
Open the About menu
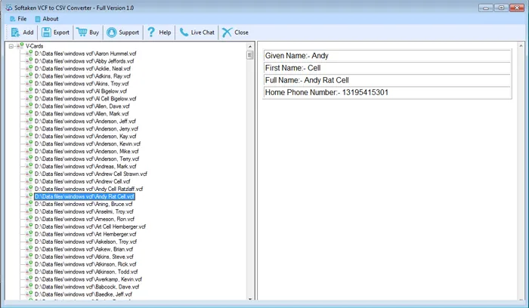pyautogui.click(x=47, y=19)
